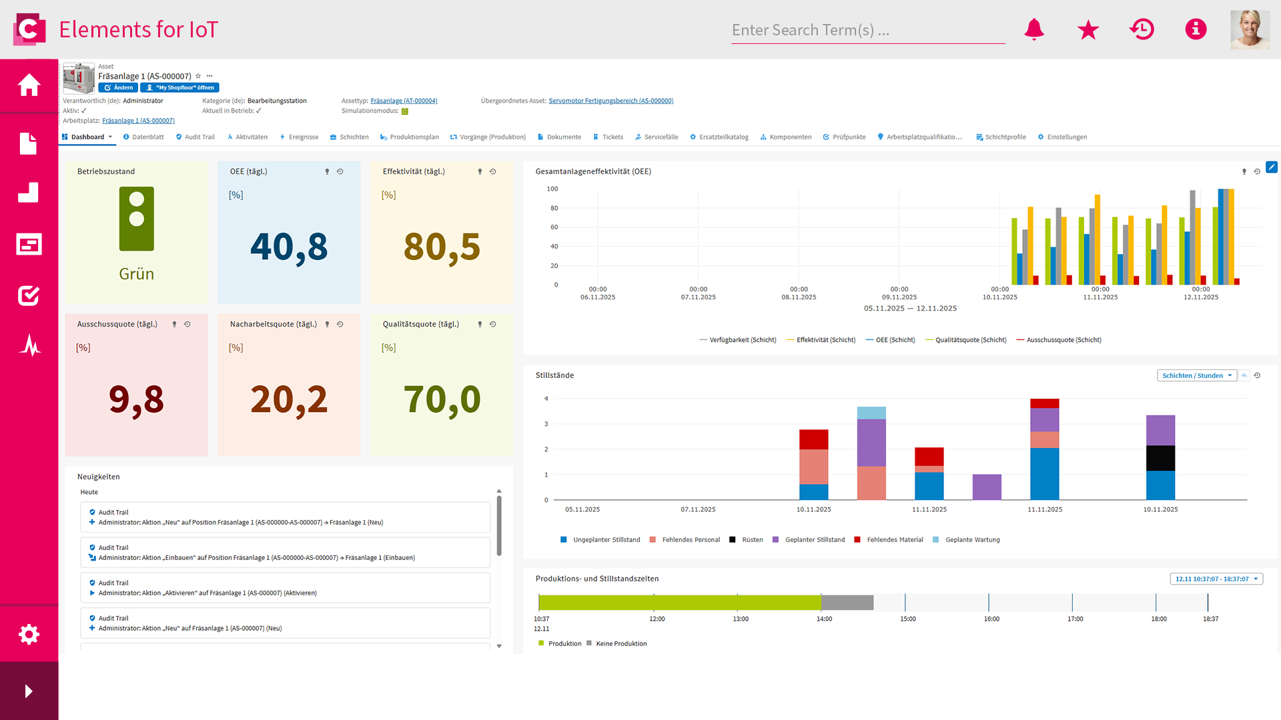Open Servomotor Fertigungsbereich parent asset link

610,101
